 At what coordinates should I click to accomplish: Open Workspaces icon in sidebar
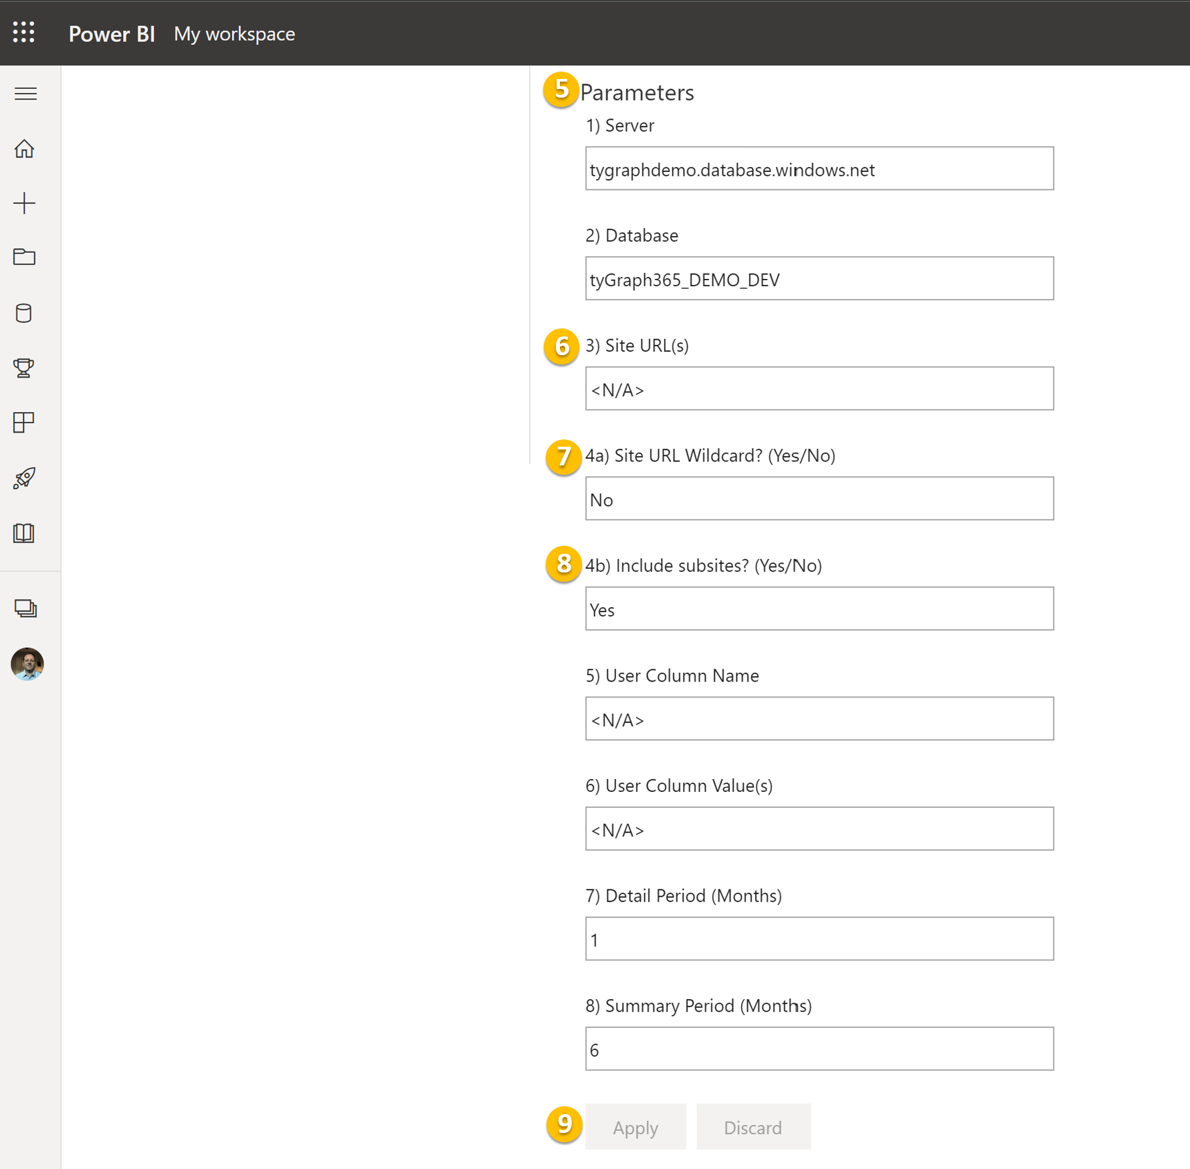[x=25, y=609]
